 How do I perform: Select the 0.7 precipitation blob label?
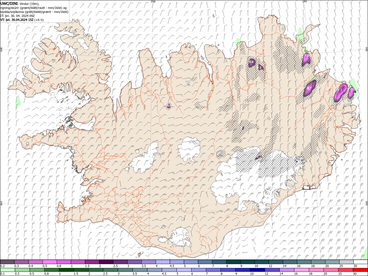tap(309, 88)
